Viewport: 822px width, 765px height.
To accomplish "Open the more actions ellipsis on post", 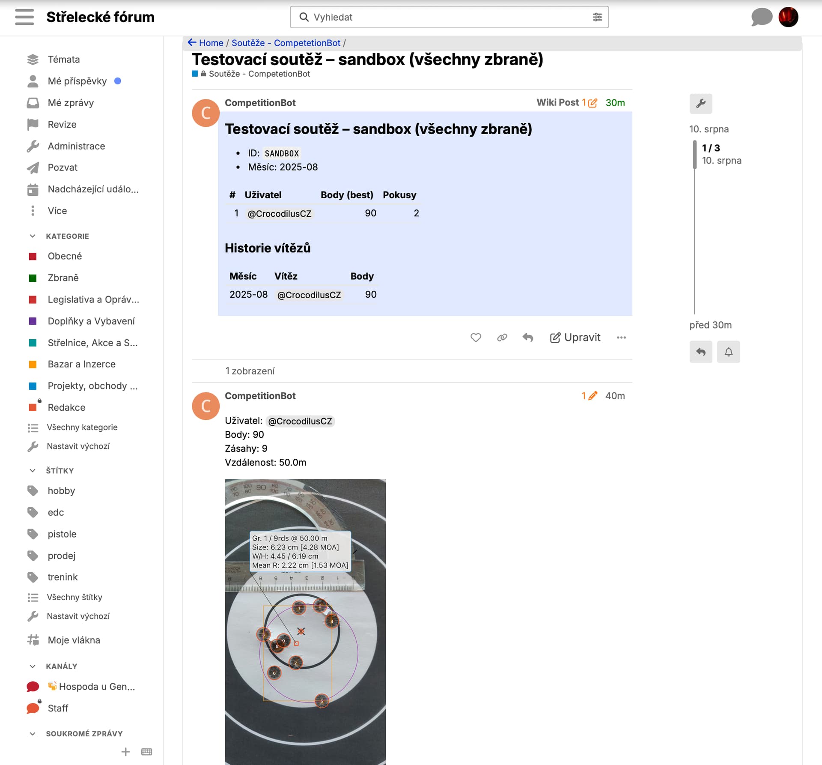I will [621, 338].
